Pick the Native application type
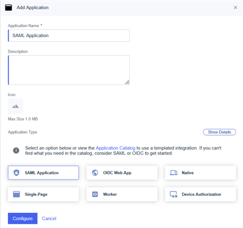The width and height of the screenshot is (243, 228). 200,173
